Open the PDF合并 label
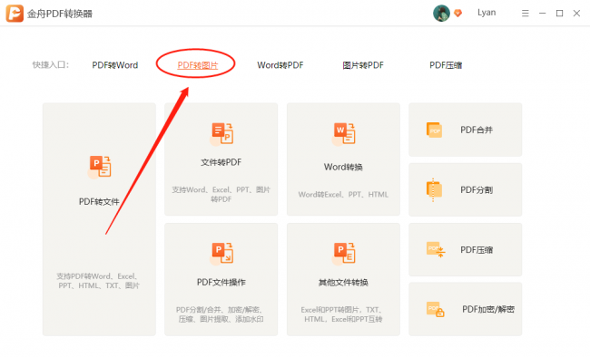This screenshot has width=590, height=357. pos(477,130)
